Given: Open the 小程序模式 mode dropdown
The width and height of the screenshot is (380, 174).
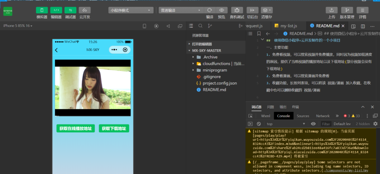Looking at the screenshot, I should pyautogui.click(x=131, y=11).
